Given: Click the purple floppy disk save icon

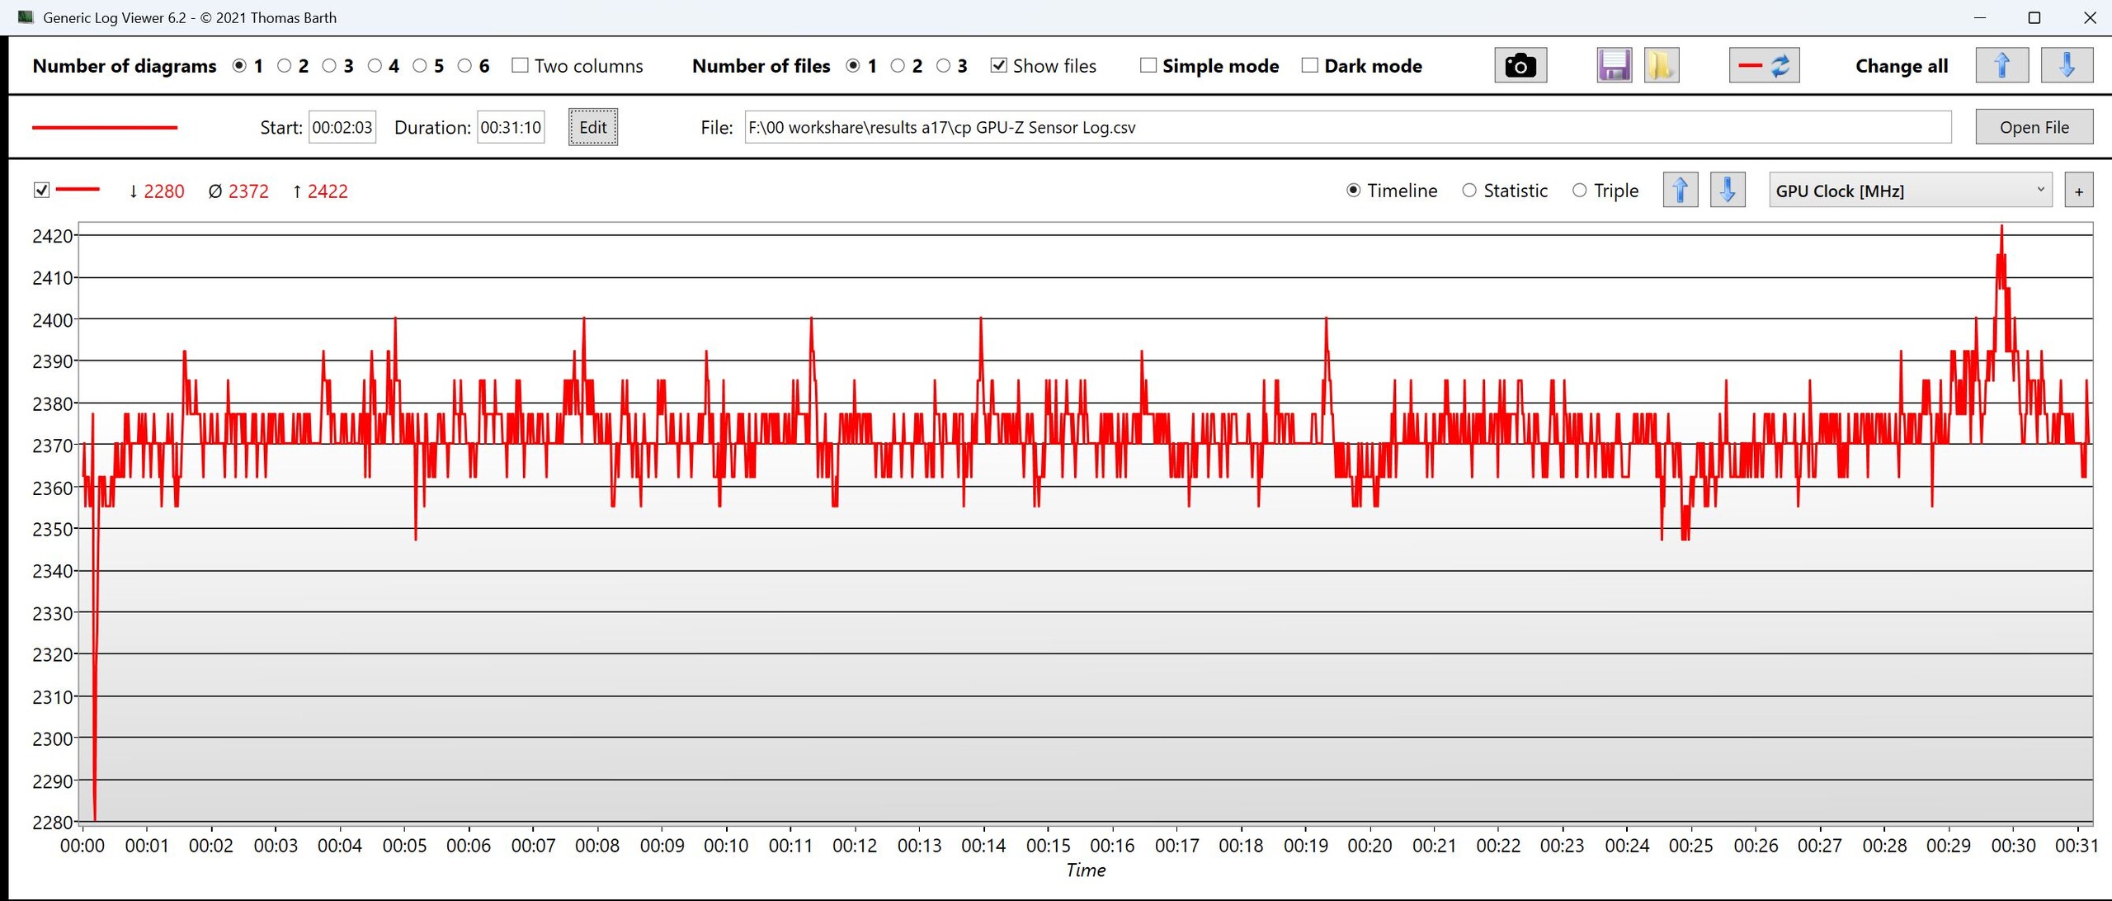Looking at the screenshot, I should click(1614, 65).
